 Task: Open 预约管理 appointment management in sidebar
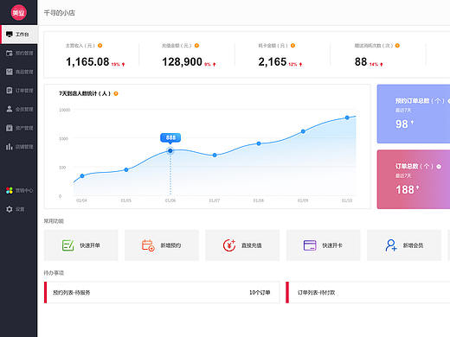[19, 53]
